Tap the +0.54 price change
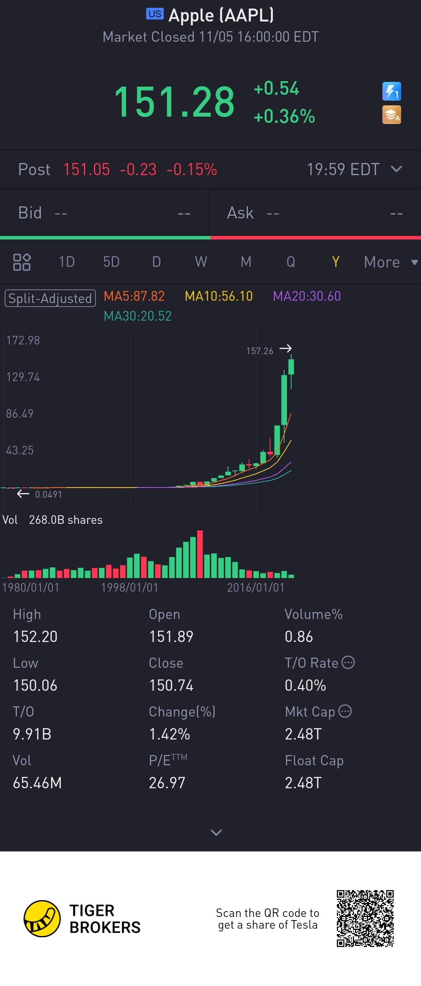This screenshot has height=986, width=421. click(x=276, y=88)
